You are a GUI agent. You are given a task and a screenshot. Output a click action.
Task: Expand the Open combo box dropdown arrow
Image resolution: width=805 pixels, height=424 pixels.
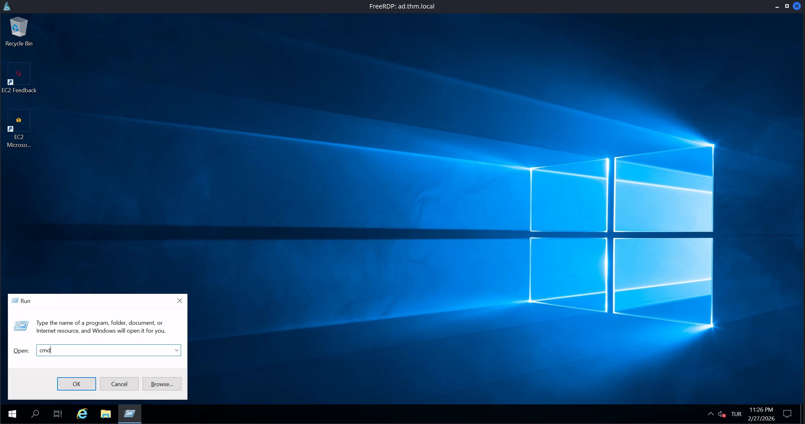coord(177,350)
